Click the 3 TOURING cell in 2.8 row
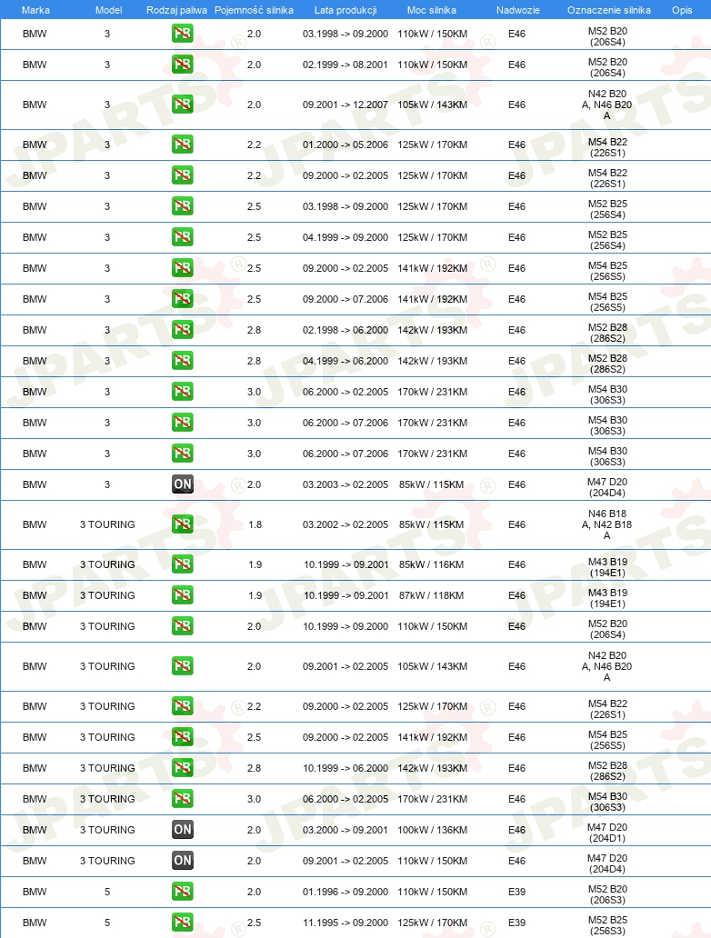The width and height of the screenshot is (711, 938). point(107,767)
